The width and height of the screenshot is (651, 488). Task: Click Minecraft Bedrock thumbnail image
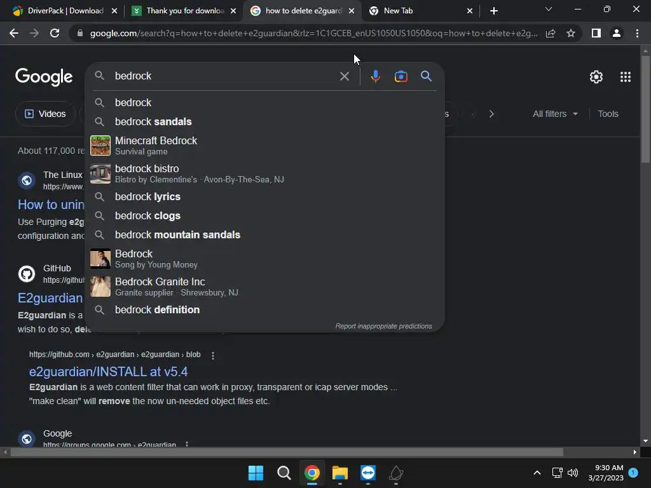pyautogui.click(x=100, y=146)
